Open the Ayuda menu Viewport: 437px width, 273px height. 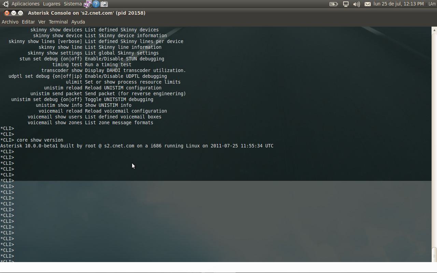point(78,21)
